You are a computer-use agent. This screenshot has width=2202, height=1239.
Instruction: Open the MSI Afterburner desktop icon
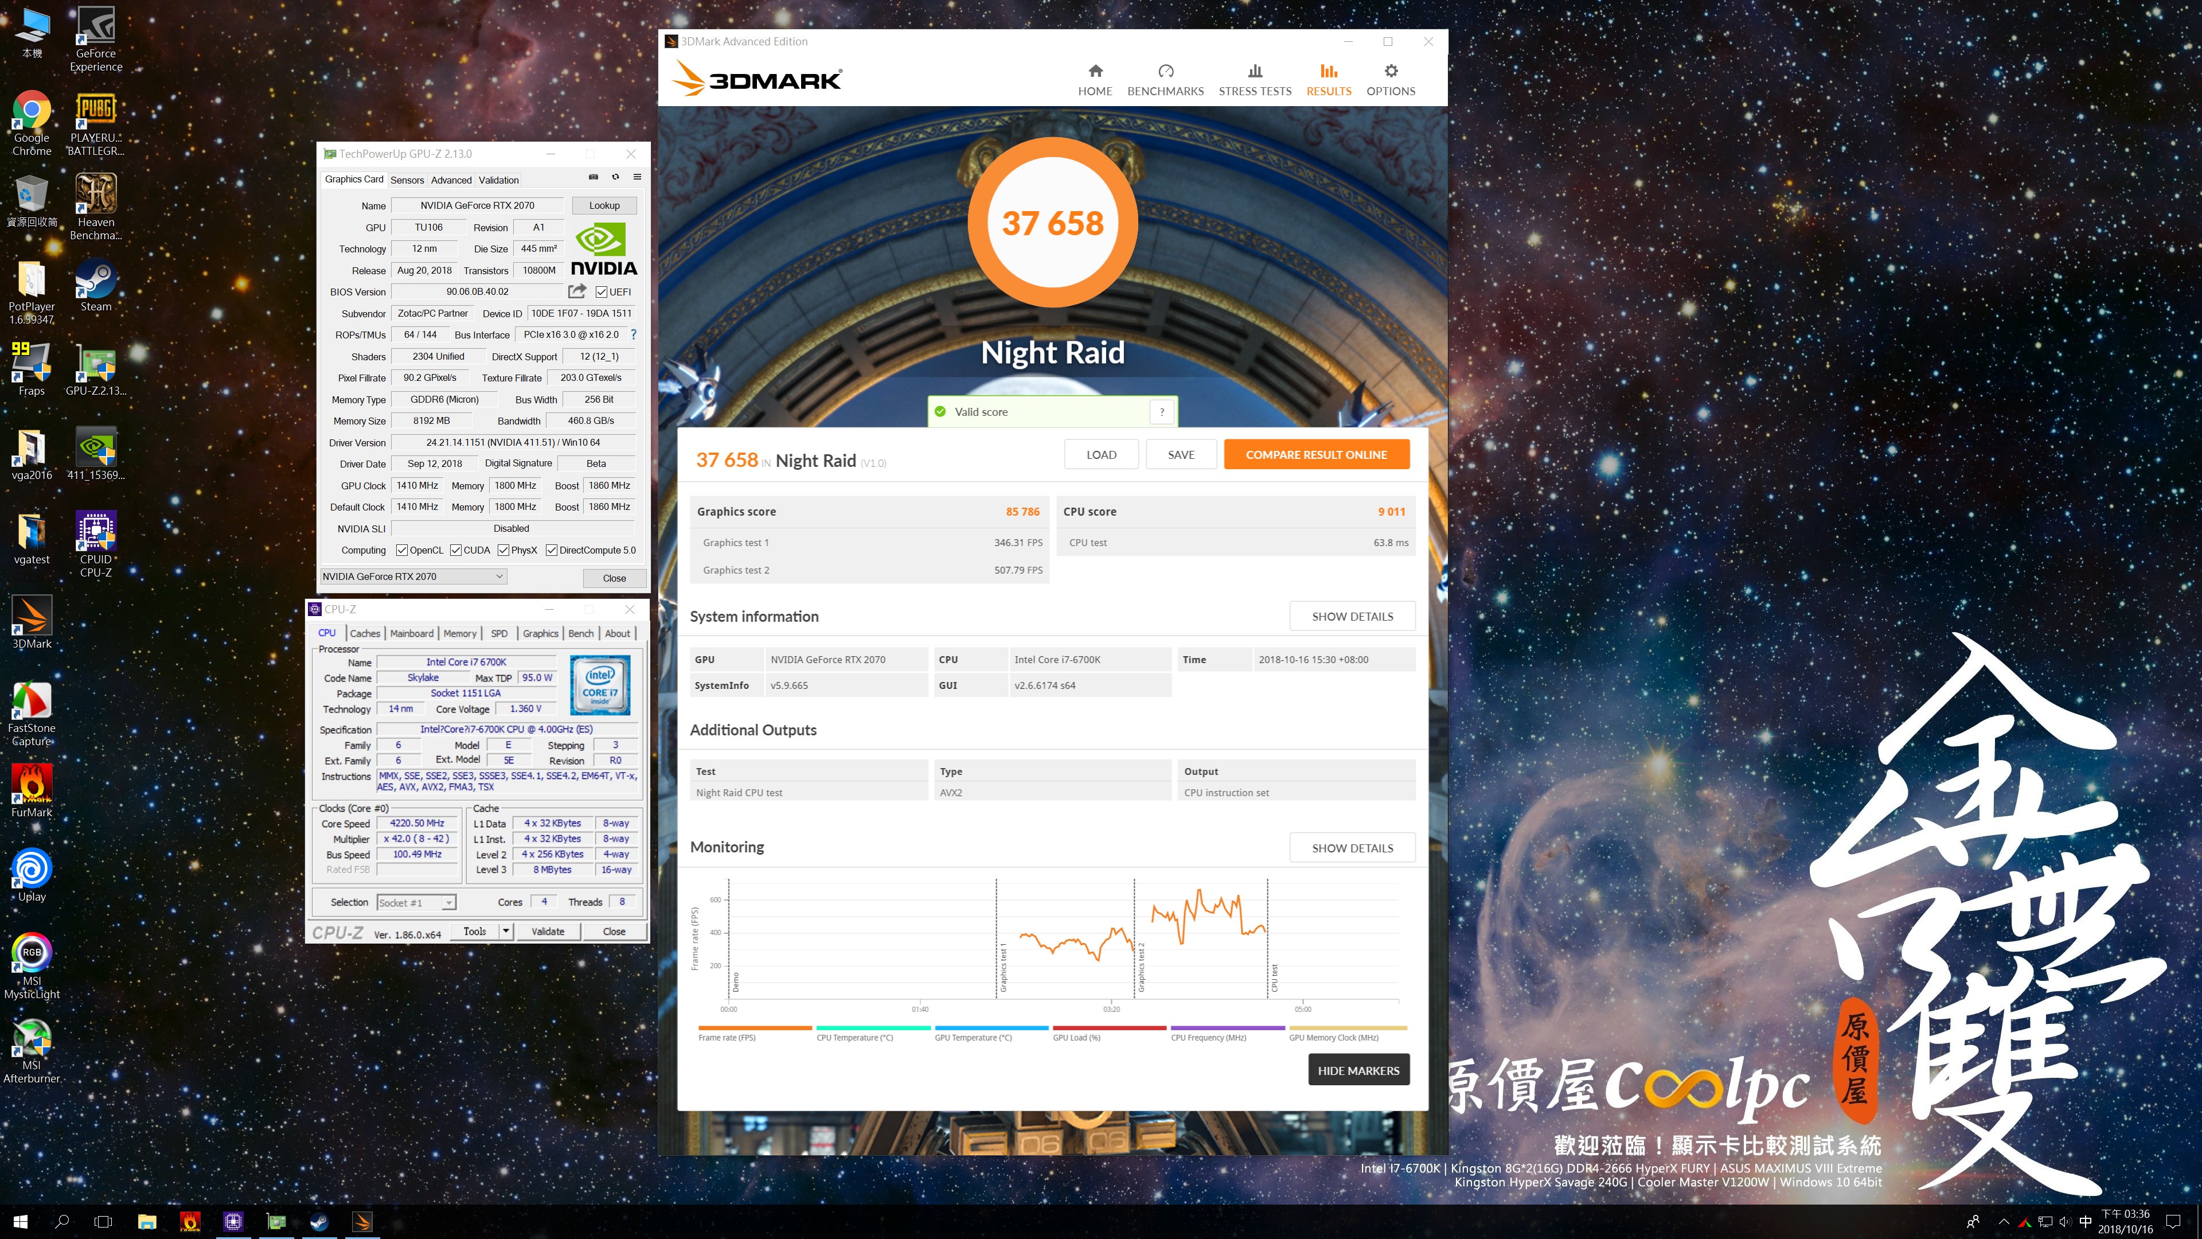(x=32, y=1052)
